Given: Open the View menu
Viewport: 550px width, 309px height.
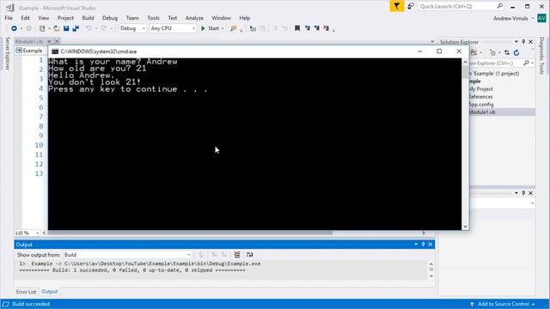Looking at the screenshot, I should [x=44, y=18].
